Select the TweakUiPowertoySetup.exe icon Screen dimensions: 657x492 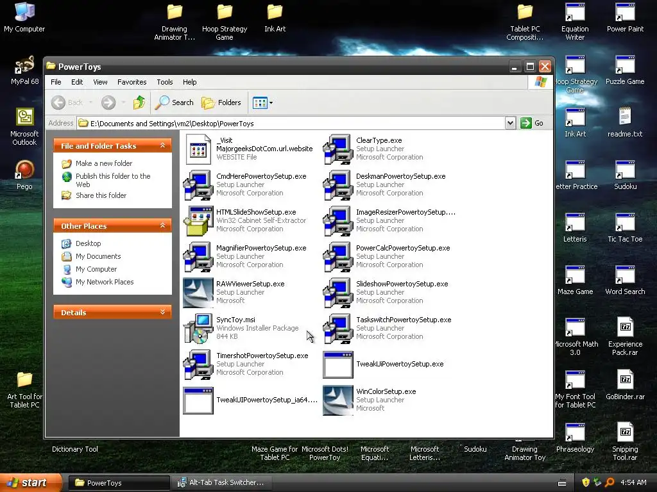click(x=337, y=365)
